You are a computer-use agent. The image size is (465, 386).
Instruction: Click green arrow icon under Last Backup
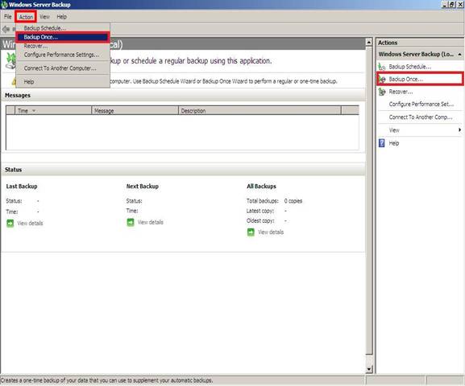click(10, 224)
